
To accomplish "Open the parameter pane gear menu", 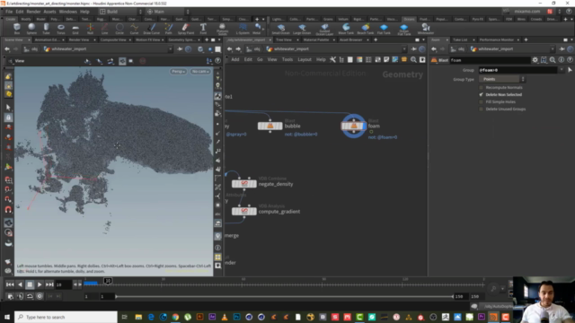I will tap(535, 60).
